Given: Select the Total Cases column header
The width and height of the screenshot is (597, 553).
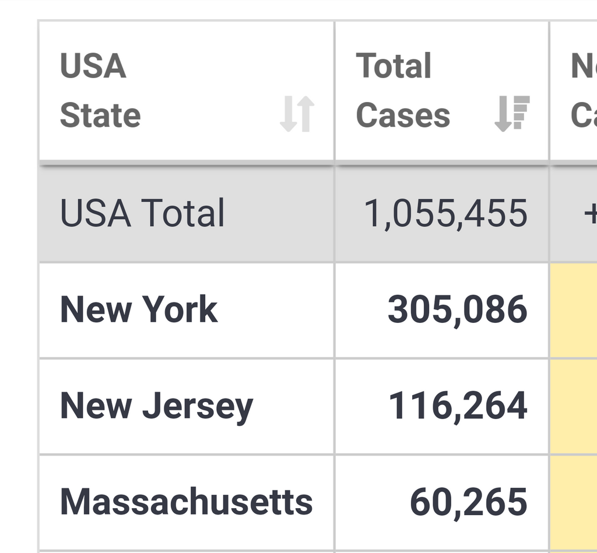Looking at the screenshot, I should (442, 90).
